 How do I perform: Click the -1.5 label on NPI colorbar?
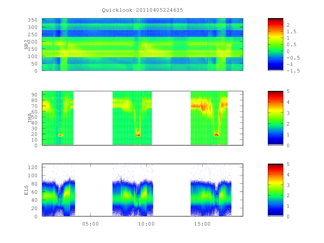(293, 71)
